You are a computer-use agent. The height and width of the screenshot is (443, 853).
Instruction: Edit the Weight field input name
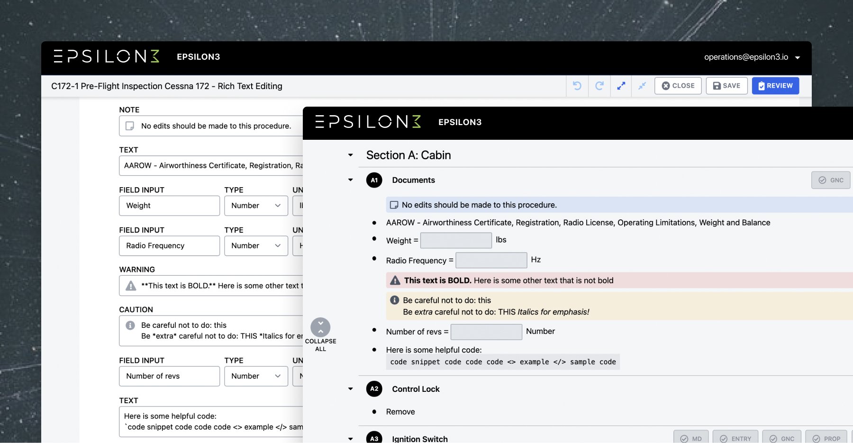pos(169,206)
